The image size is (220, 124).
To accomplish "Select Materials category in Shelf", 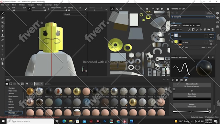I will coord(14,113).
